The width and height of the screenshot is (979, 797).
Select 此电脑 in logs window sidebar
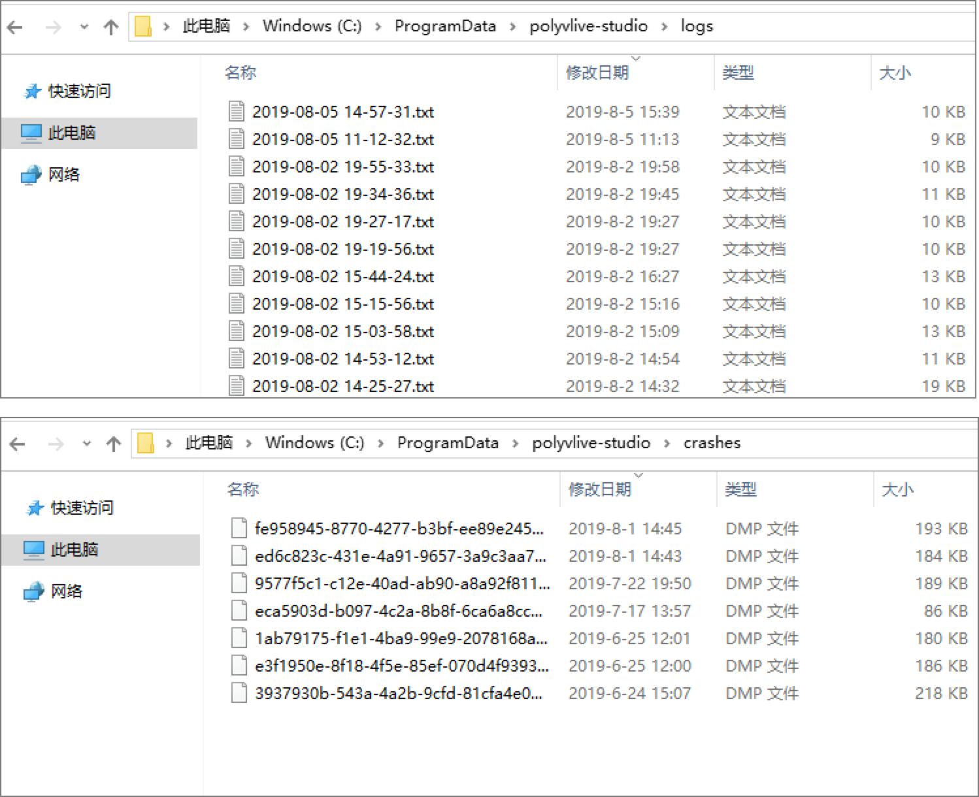pyautogui.click(x=72, y=133)
